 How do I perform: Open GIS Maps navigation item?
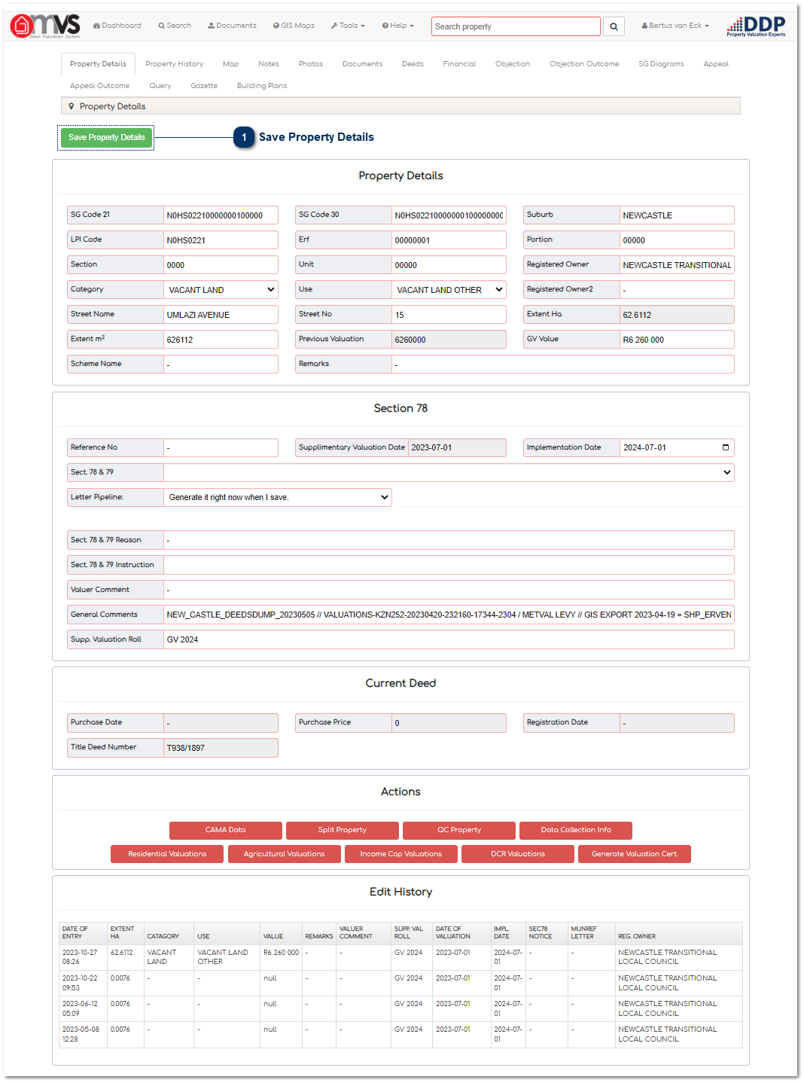click(x=294, y=26)
